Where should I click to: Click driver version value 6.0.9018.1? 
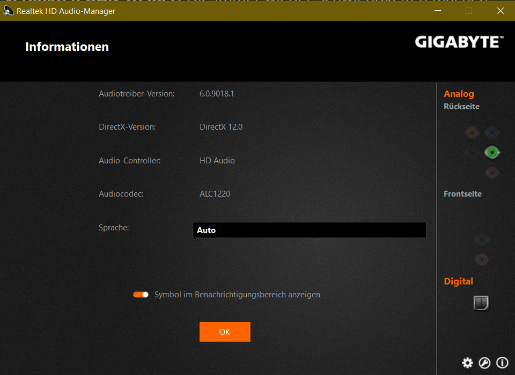tap(217, 94)
